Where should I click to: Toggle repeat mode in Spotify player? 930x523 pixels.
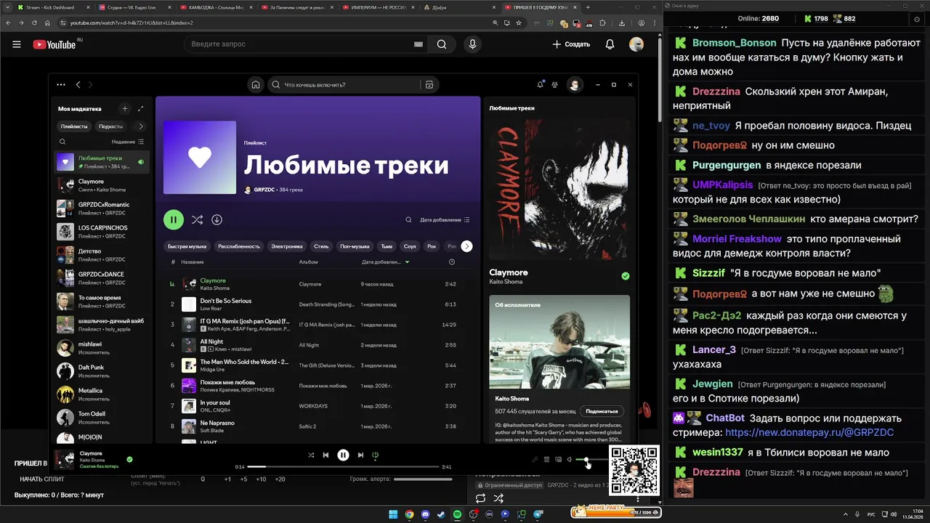click(x=375, y=455)
